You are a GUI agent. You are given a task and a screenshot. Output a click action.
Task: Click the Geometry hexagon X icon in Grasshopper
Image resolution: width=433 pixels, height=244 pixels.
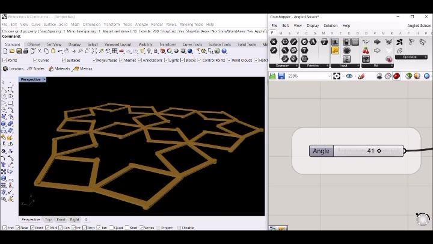pos(274,42)
